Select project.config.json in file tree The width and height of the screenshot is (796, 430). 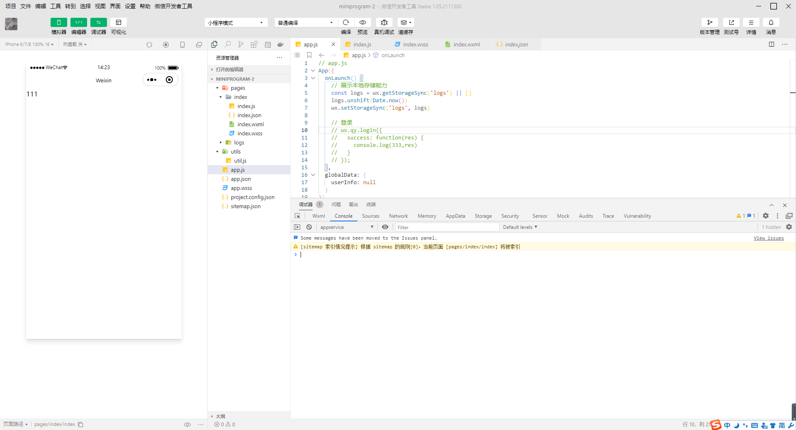252,197
